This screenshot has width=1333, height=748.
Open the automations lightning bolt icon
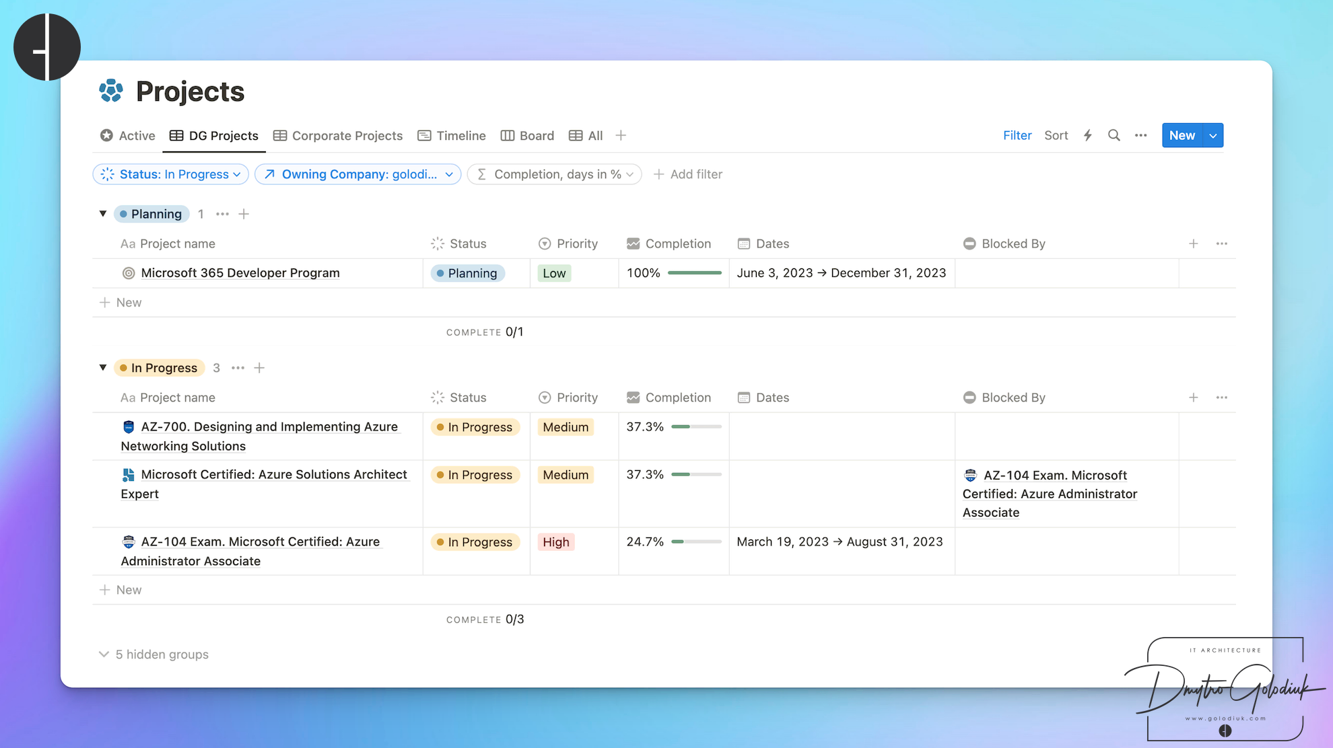(x=1088, y=135)
